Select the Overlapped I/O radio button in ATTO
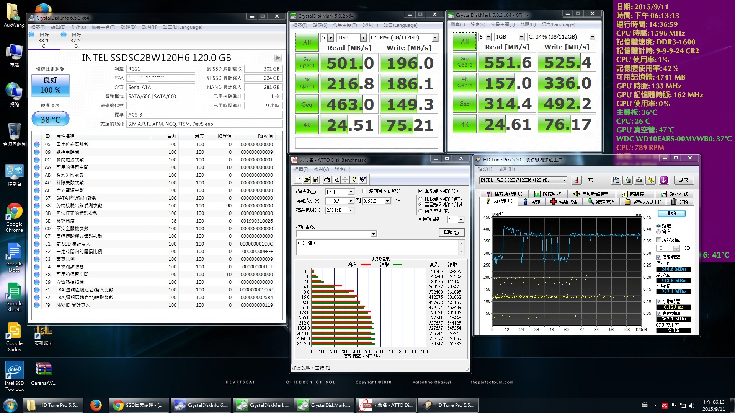Screen dimensions: 735x413 pyautogui.click(x=421, y=205)
